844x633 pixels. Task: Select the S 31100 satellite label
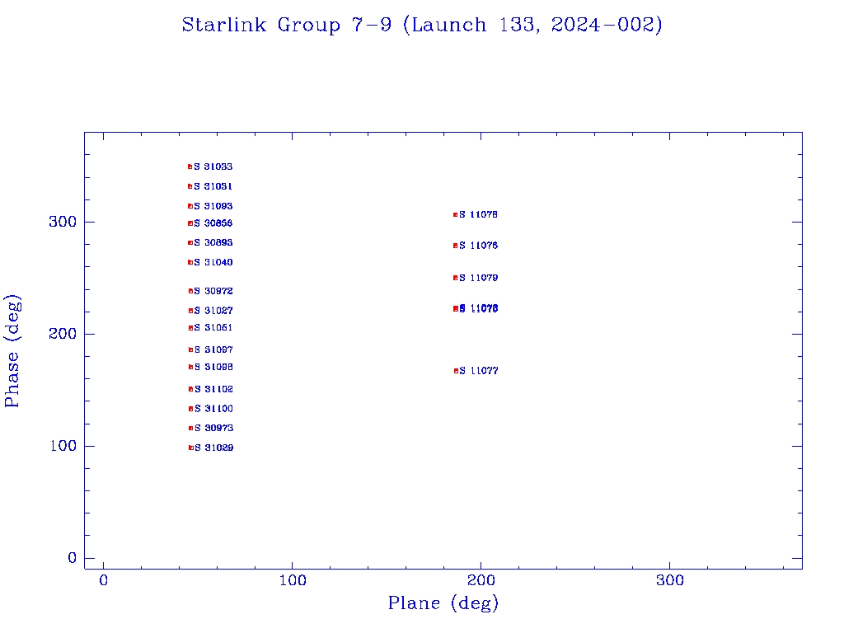coord(214,409)
